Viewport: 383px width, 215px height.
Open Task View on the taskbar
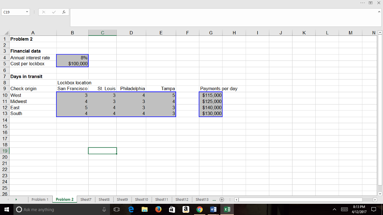[116, 209]
